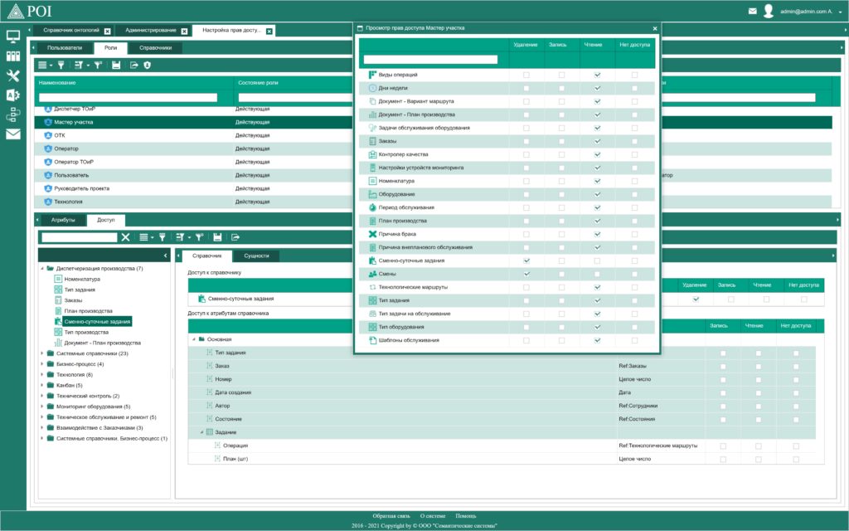
Task: Toggle Нет доступа checkbox for Заказы in dialog
Action: pos(634,141)
